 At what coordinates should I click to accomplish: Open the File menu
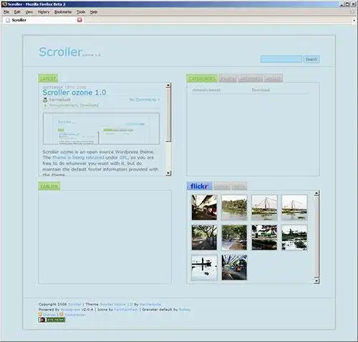6,12
